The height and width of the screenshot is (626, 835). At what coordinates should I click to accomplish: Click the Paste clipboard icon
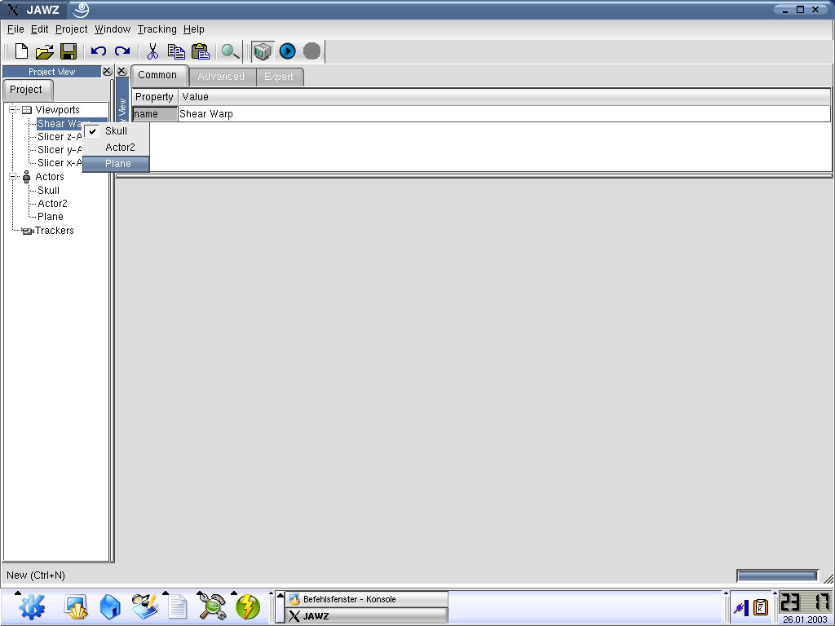[200, 51]
